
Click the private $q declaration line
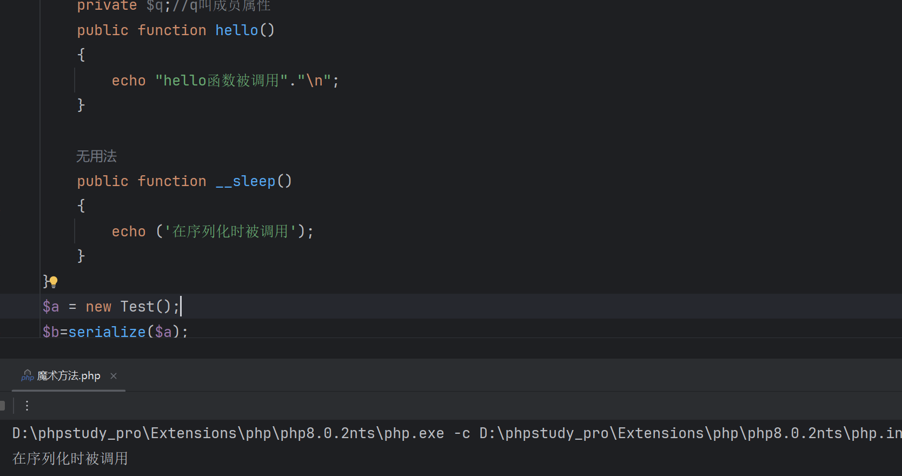coord(174,6)
